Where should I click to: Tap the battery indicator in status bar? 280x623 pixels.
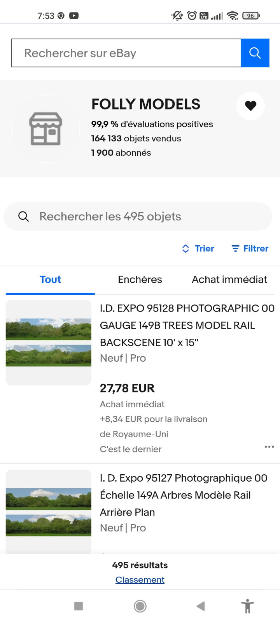coord(251,16)
